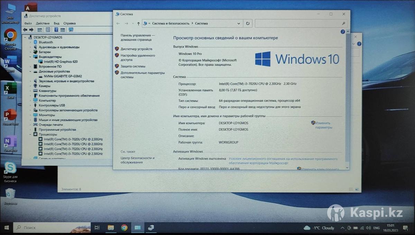Screen dimensions: 415x235
Task: Show hidden tray icons chevron
Action: pos(342,228)
